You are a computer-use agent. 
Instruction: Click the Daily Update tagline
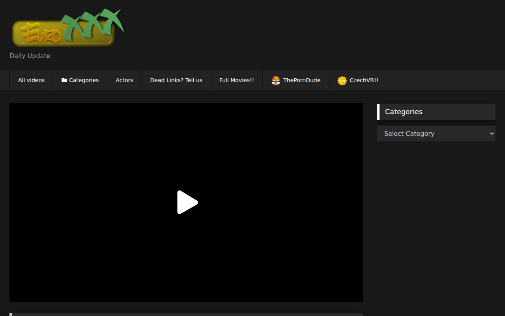click(30, 56)
